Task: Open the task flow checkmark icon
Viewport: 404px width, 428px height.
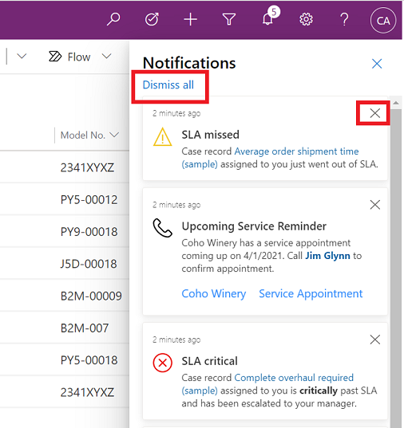Action: (x=152, y=19)
